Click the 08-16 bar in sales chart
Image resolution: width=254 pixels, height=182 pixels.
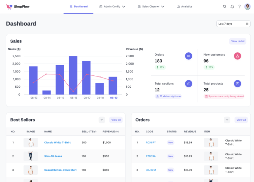pos(73,75)
